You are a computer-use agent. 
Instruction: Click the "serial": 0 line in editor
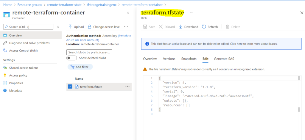pyautogui.click(x=173, y=92)
